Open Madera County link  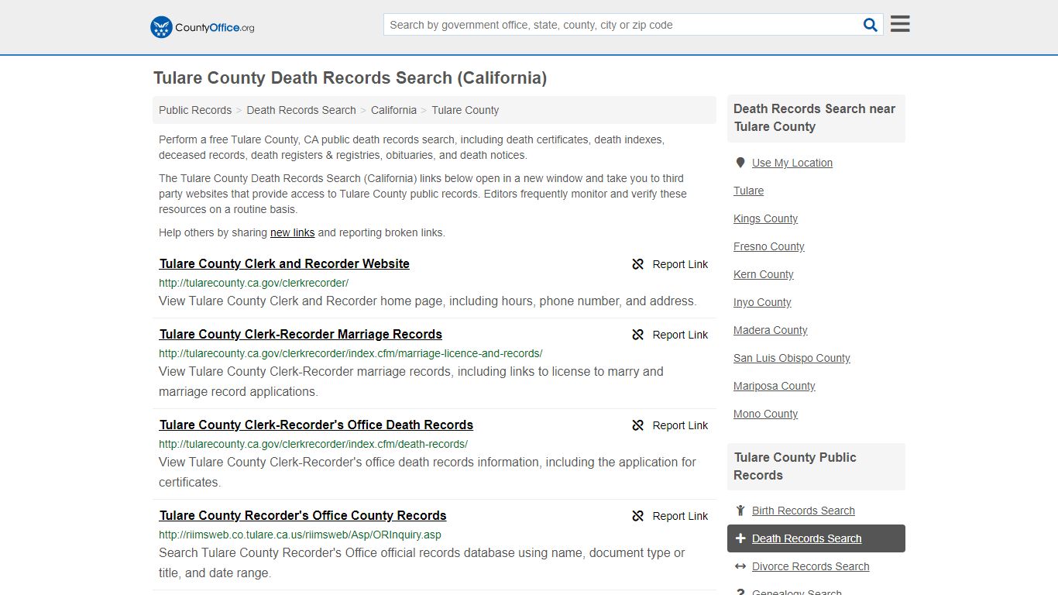point(771,330)
